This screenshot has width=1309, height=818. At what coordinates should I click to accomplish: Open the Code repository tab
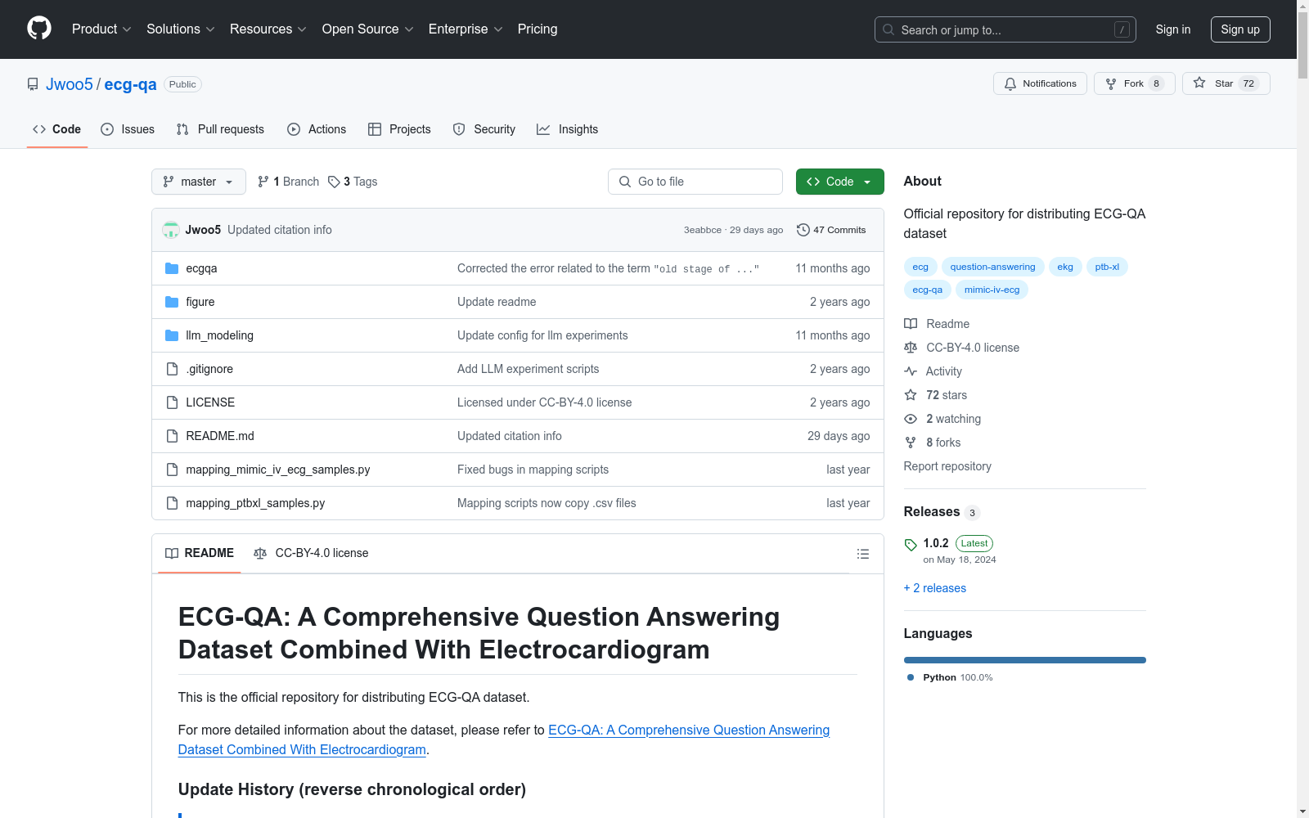(x=57, y=129)
